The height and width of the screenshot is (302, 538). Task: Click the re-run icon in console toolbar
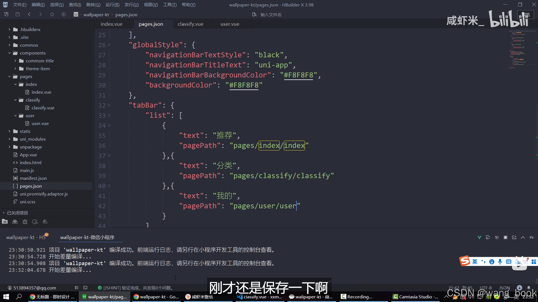(x=497, y=237)
